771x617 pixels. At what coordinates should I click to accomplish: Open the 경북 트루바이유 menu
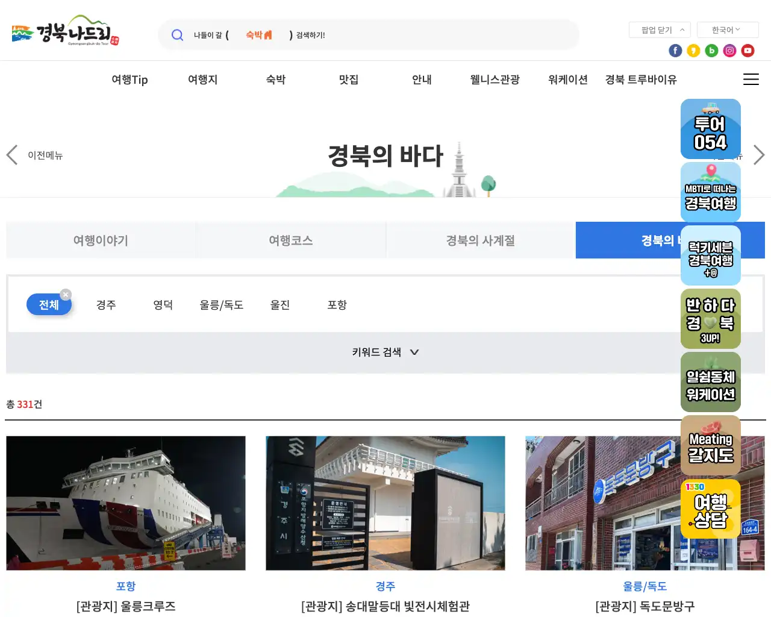point(641,80)
